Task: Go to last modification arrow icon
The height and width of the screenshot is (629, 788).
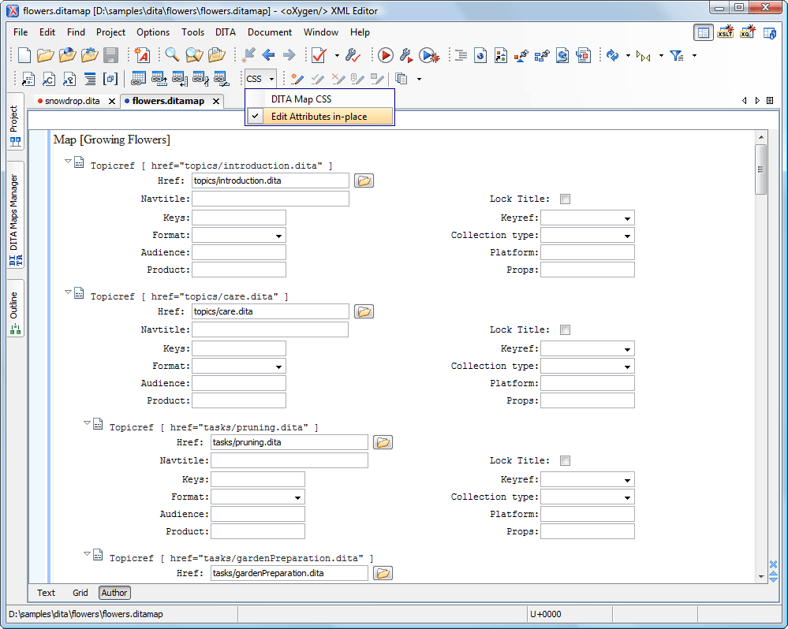Action: (x=248, y=55)
